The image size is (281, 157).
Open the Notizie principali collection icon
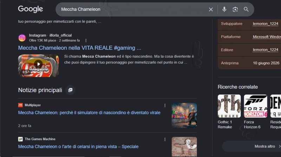tap(70, 90)
